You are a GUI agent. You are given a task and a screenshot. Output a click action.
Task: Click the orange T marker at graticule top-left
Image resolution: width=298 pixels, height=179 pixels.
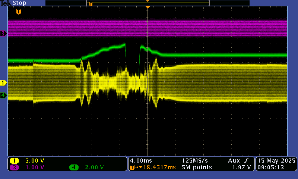(18, 12)
